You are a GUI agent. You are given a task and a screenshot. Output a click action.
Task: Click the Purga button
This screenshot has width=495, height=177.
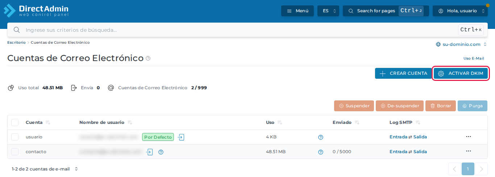click(x=473, y=106)
